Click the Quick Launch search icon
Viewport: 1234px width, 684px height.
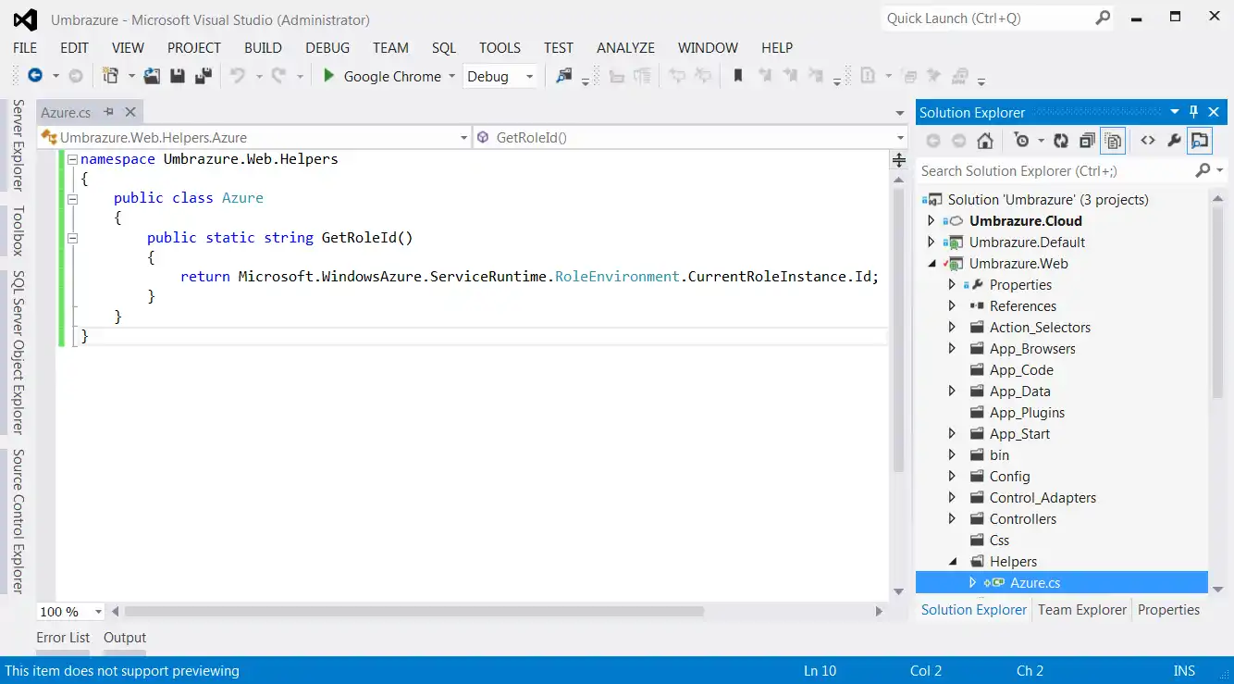[1103, 18]
